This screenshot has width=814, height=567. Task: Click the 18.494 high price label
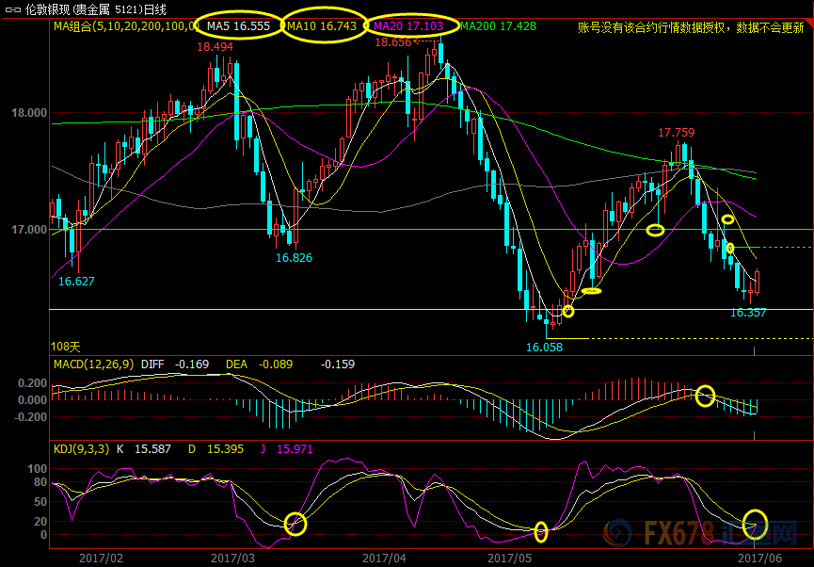click(215, 47)
